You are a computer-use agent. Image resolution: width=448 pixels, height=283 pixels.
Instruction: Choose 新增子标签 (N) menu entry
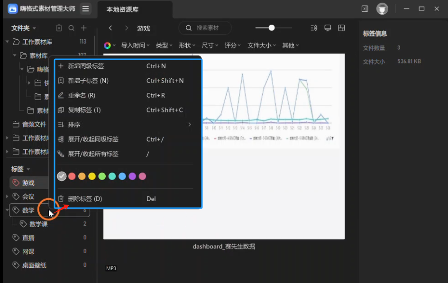(x=125, y=81)
